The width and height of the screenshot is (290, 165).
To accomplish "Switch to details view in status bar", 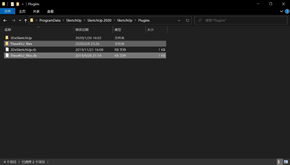I will click(279, 162).
